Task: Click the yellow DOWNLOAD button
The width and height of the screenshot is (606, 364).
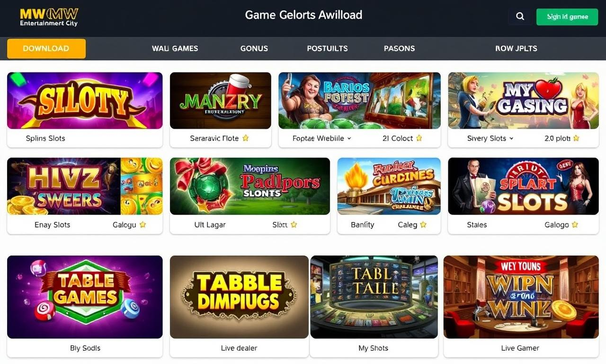Action: [46, 48]
